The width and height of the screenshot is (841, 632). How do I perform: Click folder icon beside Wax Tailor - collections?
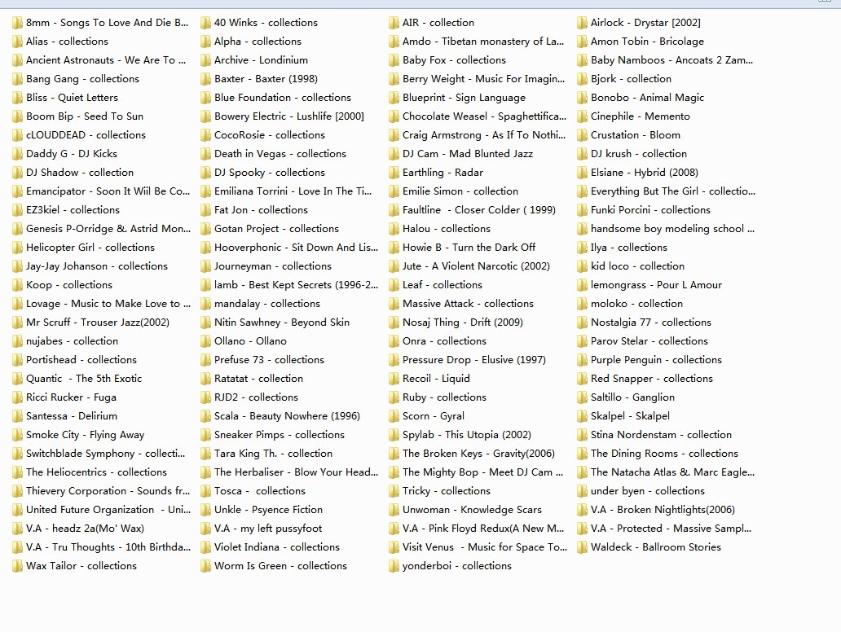point(17,566)
